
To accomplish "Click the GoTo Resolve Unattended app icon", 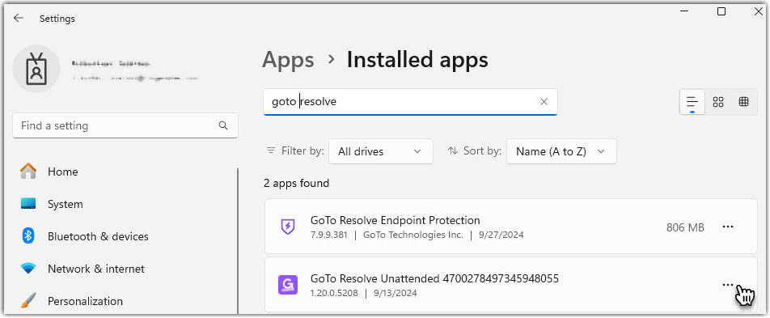I will click(x=288, y=285).
